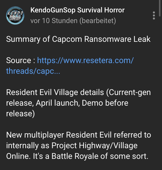162x170 pixels.
Task: Click the "Demo before" words in the post
Action: point(105,103)
